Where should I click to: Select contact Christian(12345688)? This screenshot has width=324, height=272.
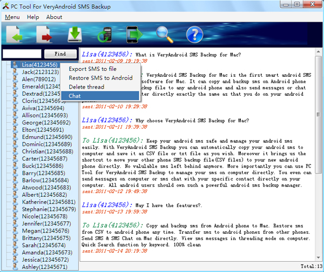tap(48, 151)
